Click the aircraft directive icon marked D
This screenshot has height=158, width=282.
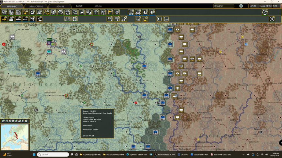click(145, 12)
